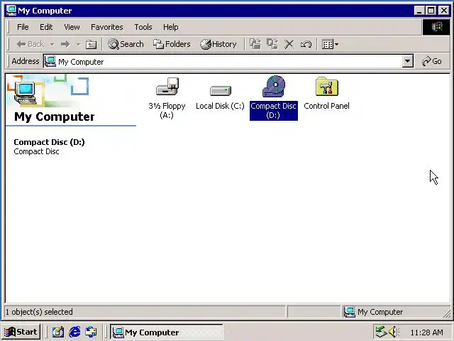
Task: Click the Undo toolbar icon
Action: coord(306,44)
